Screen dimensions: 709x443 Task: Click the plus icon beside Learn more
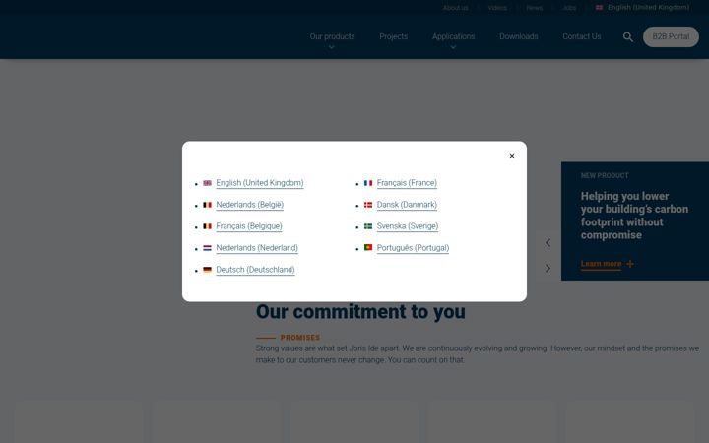(x=630, y=264)
